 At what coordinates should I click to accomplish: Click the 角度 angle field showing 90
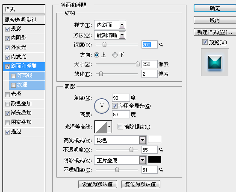[121, 98]
